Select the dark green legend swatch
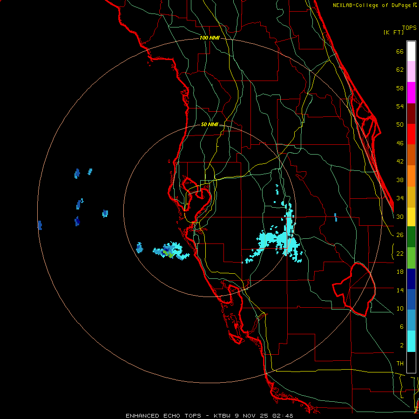419x419 pixels. coord(411,237)
